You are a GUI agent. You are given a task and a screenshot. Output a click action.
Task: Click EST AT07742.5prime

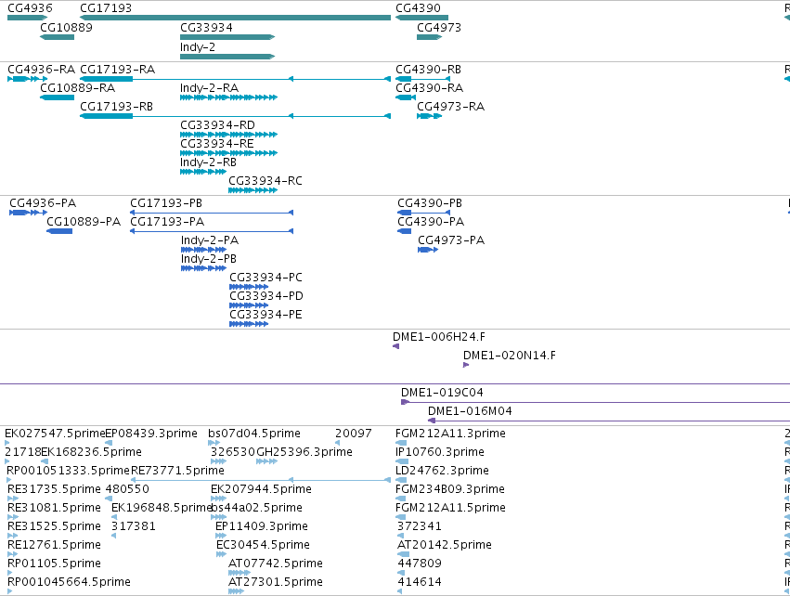click(276, 564)
